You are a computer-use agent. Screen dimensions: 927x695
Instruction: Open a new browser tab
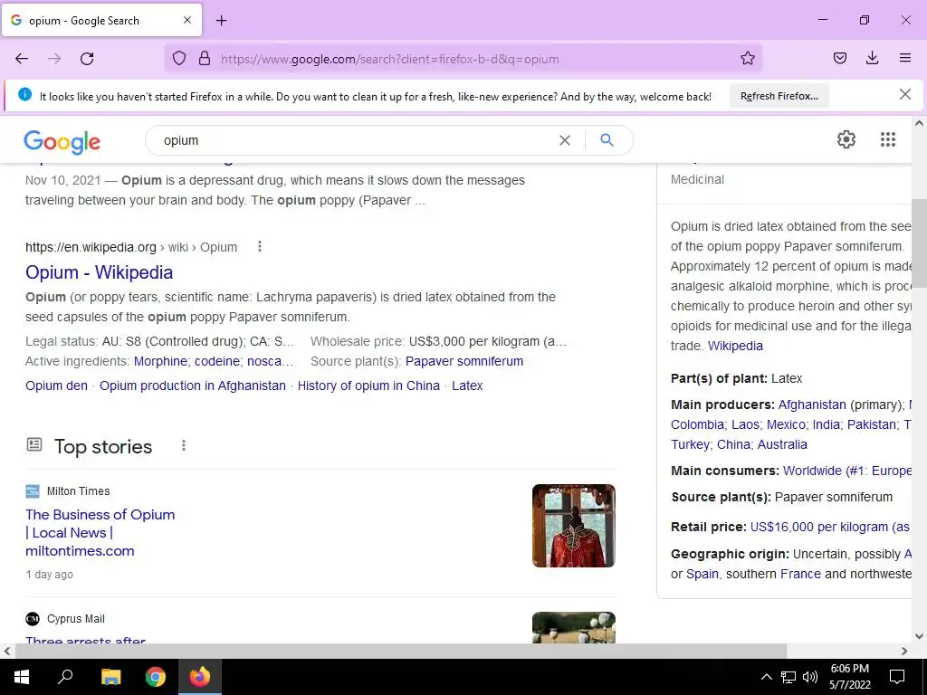[x=221, y=21]
